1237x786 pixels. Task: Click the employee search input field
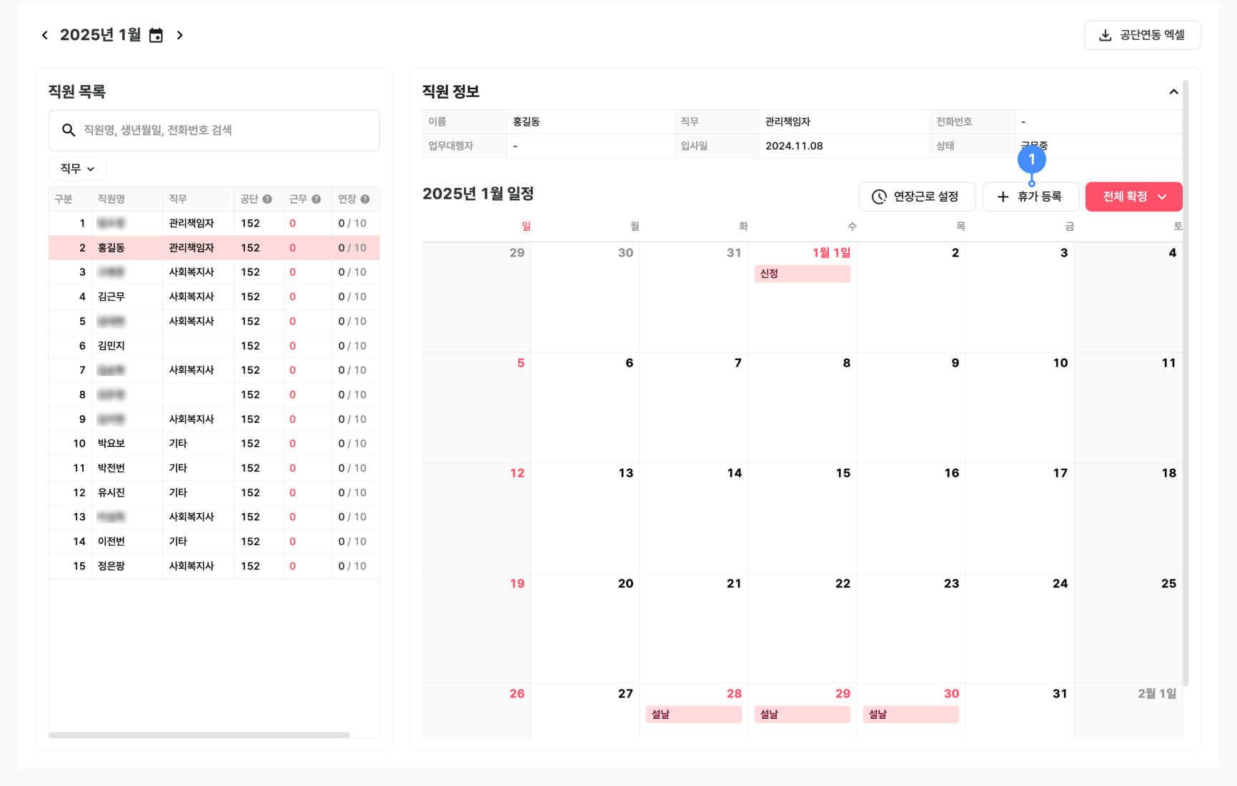222,130
